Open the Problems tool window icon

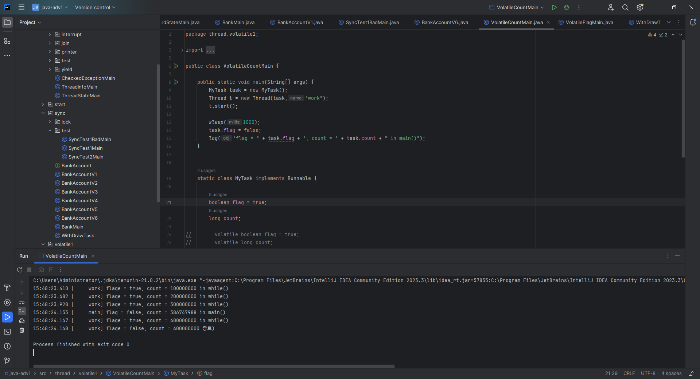[7, 346]
